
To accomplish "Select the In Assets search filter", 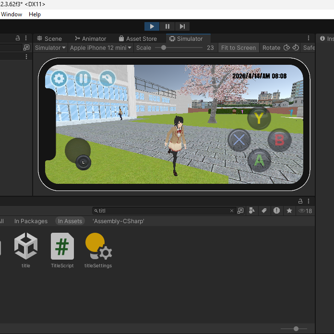I will [70, 221].
